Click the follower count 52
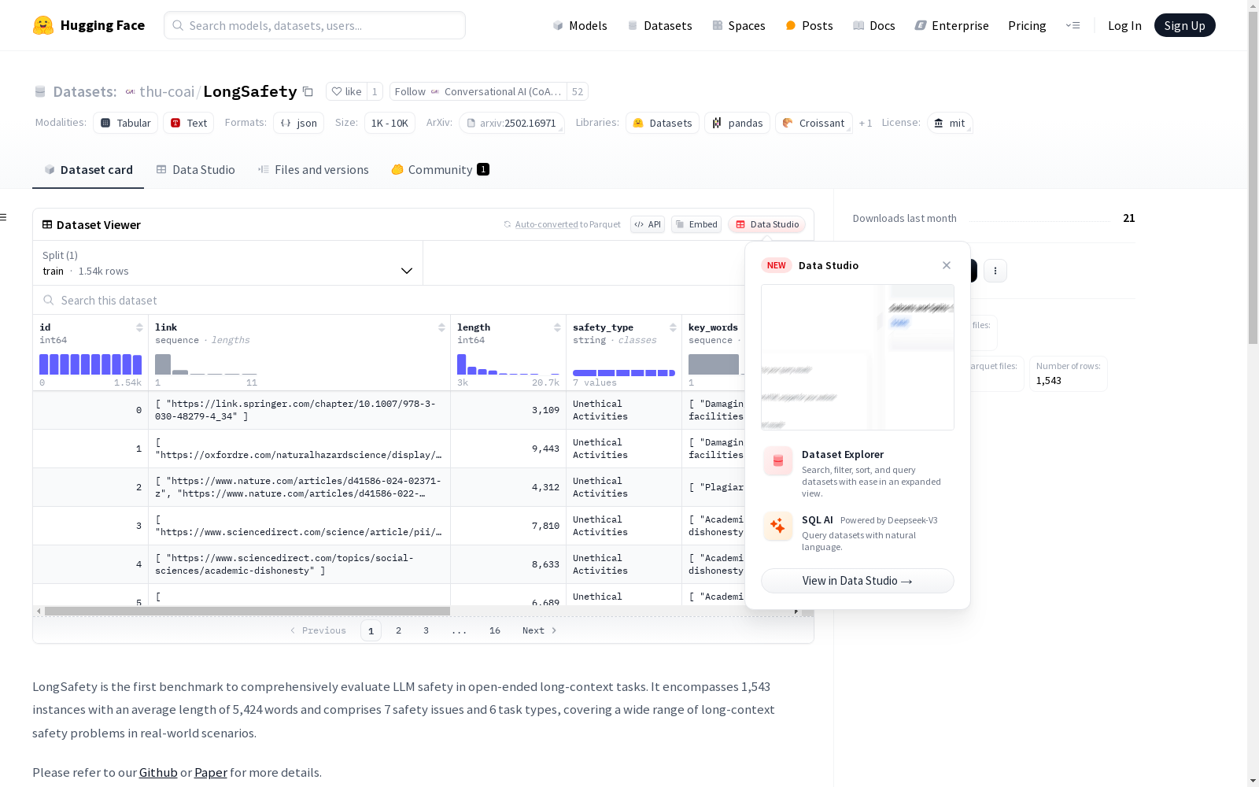 pyautogui.click(x=578, y=91)
